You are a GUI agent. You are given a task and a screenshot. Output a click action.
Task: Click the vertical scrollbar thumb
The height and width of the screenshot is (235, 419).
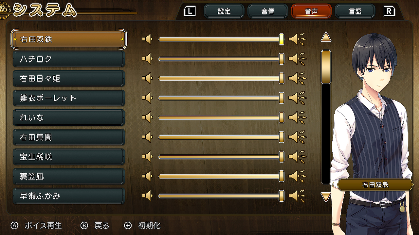tap(326, 67)
